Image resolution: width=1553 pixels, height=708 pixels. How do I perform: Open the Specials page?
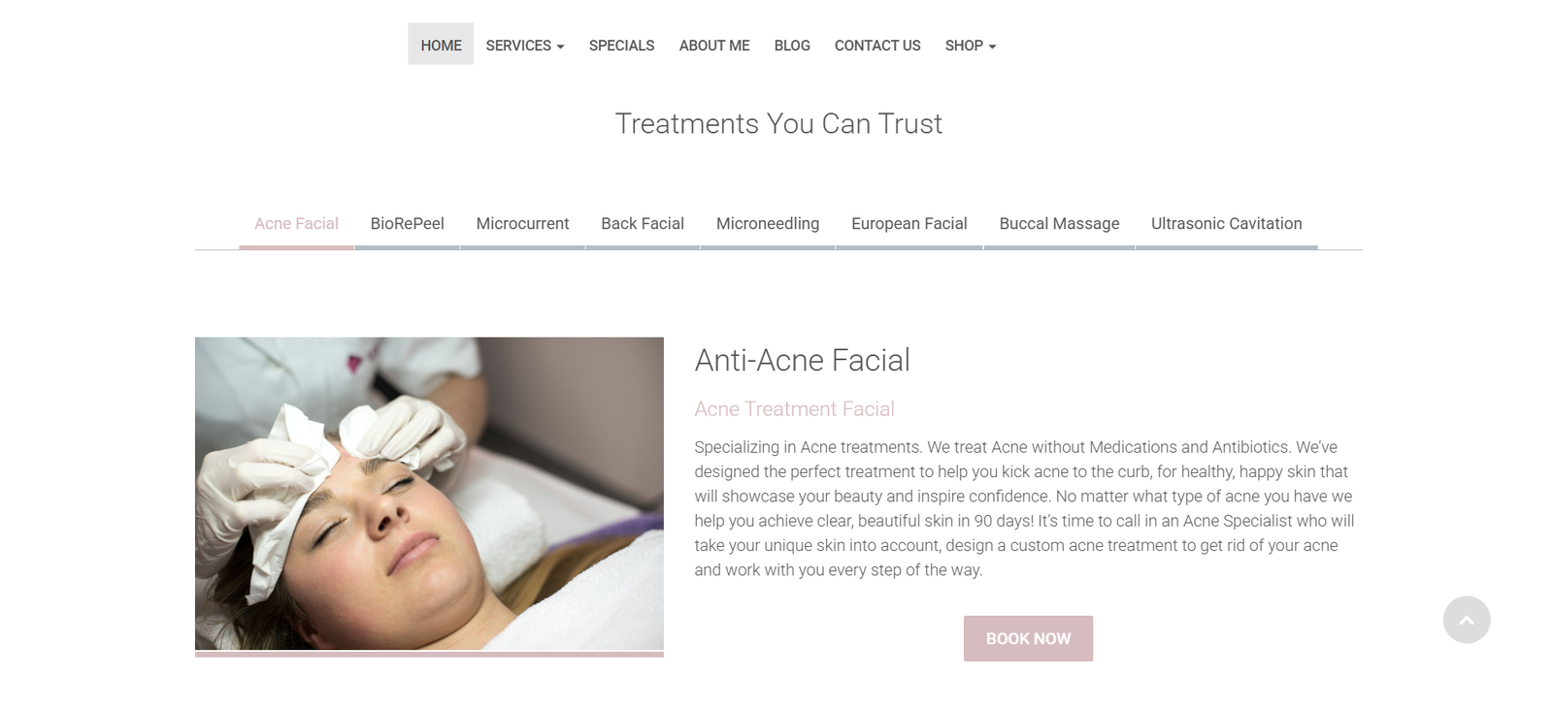(621, 46)
